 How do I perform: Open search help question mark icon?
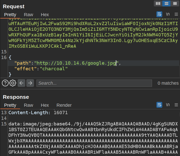(5, 83)
